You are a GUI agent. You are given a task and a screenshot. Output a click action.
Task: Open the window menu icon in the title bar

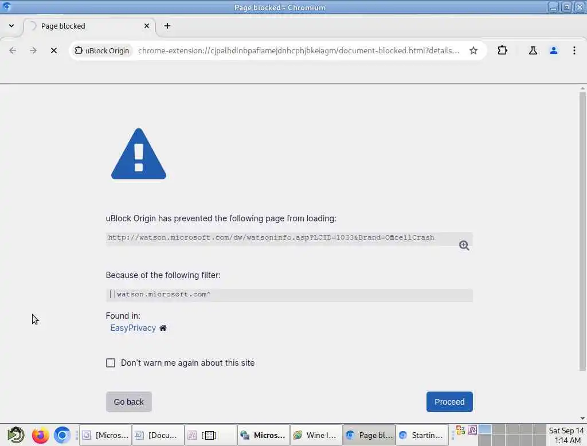click(x=7, y=7)
